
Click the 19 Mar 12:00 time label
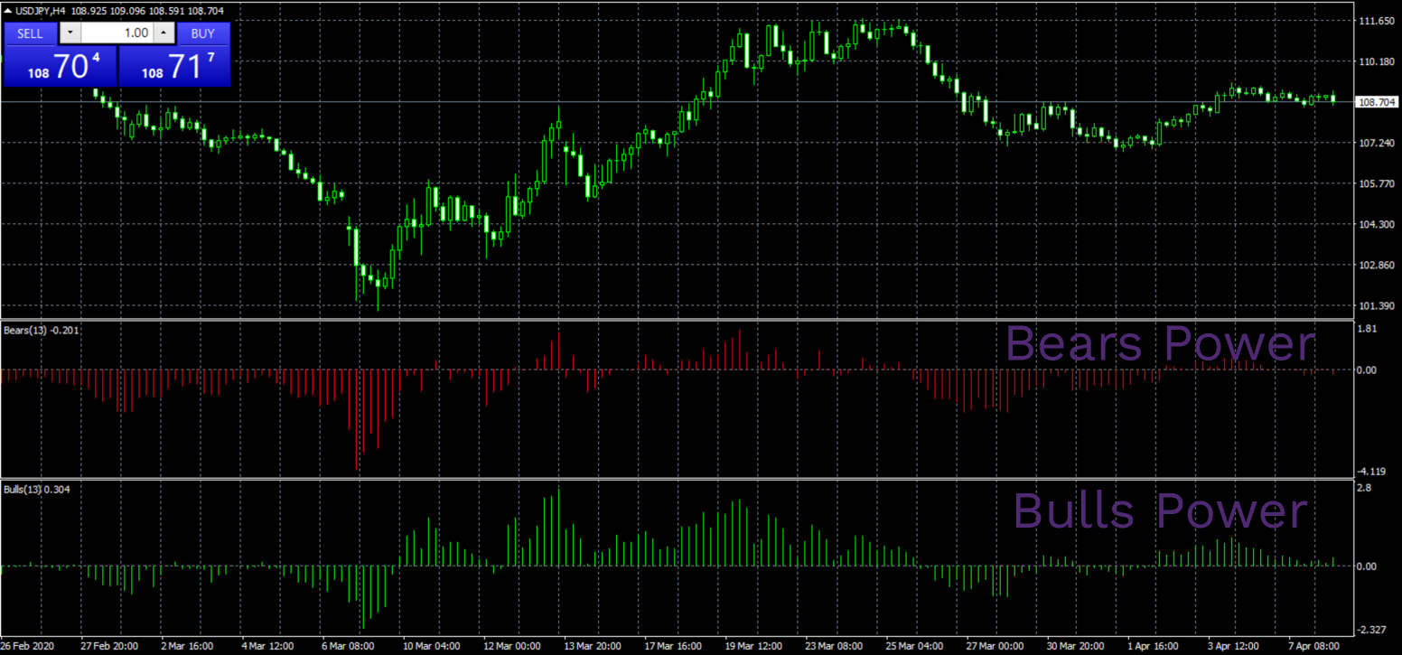click(752, 647)
